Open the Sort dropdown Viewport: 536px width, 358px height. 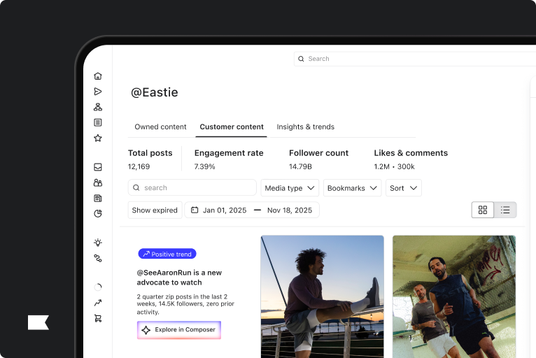(403, 188)
